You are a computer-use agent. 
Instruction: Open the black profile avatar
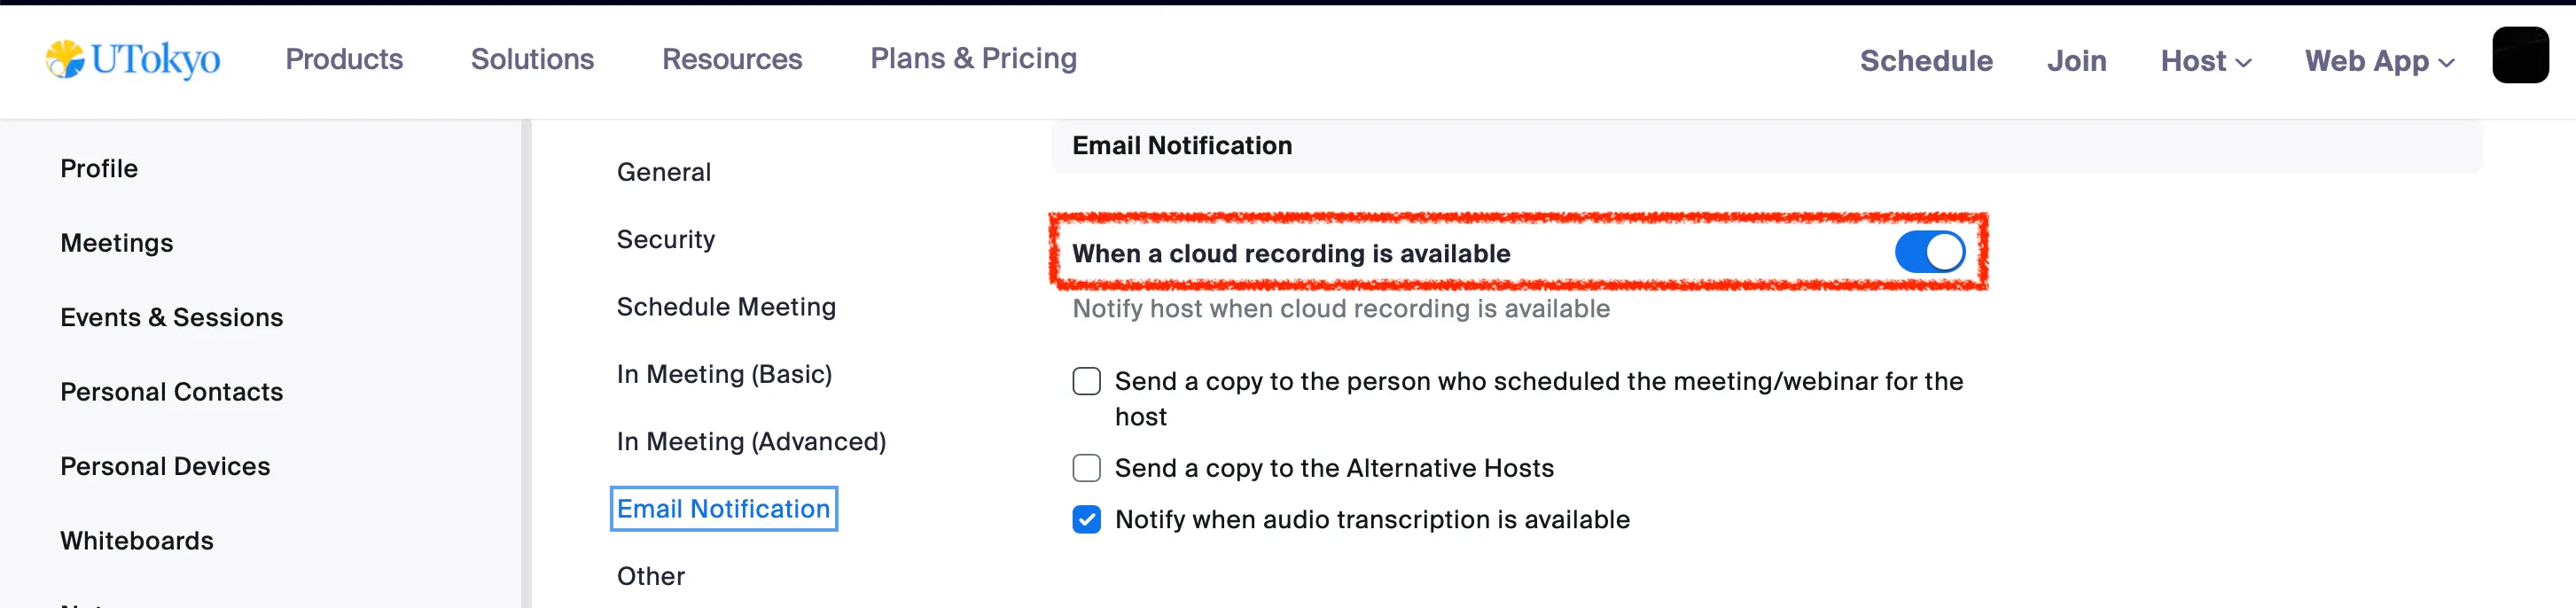(x=2520, y=55)
